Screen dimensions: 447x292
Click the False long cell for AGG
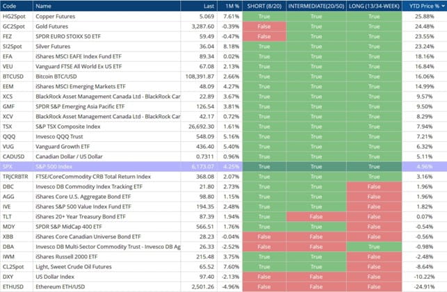tap(374, 197)
